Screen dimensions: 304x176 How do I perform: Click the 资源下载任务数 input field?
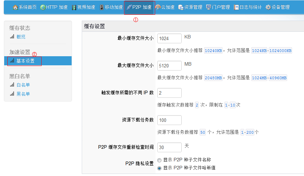click(x=169, y=120)
